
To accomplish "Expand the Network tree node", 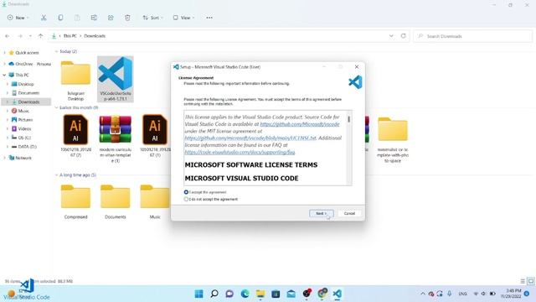I will pos(4,158).
